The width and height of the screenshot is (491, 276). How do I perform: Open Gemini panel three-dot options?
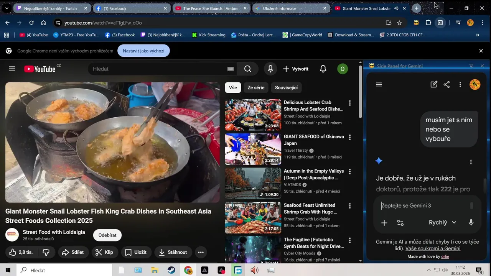pos(460,85)
